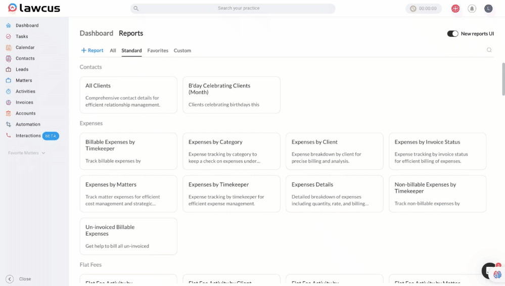Click the Contacts icon in sidebar
Viewport: 505px width, 286px height.
(9, 58)
